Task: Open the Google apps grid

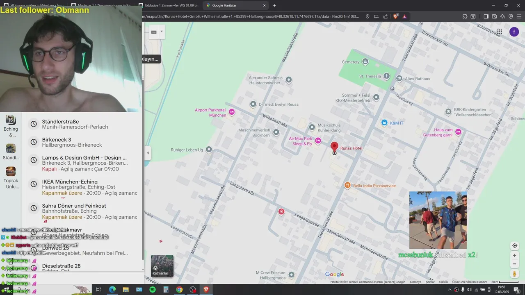Action: pyautogui.click(x=500, y=32)
